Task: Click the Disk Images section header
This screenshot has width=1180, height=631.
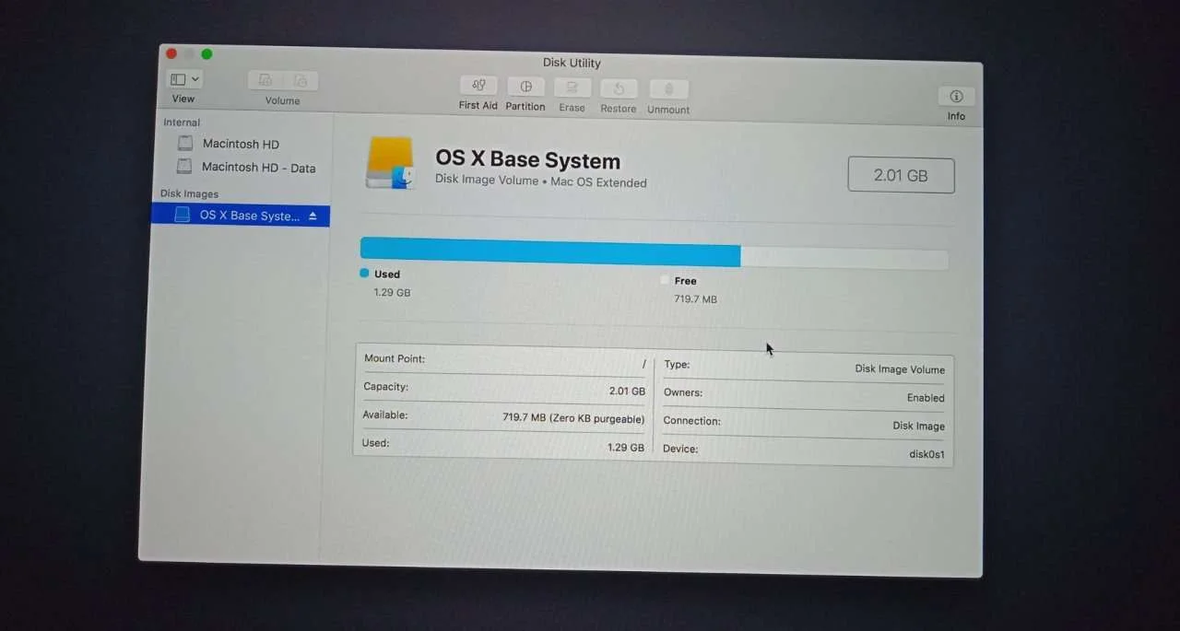Action: (189, 193)
